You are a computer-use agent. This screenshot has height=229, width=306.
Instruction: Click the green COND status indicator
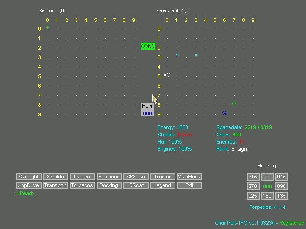click(148, 46)
